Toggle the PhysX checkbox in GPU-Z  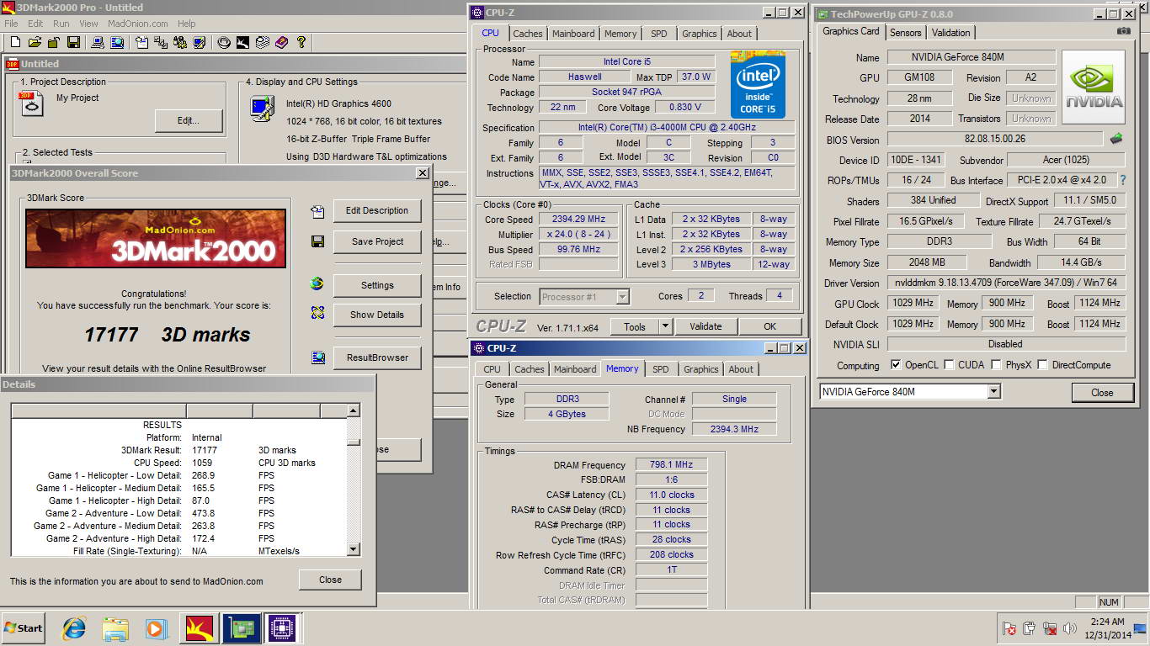click(x=996, y=365)
